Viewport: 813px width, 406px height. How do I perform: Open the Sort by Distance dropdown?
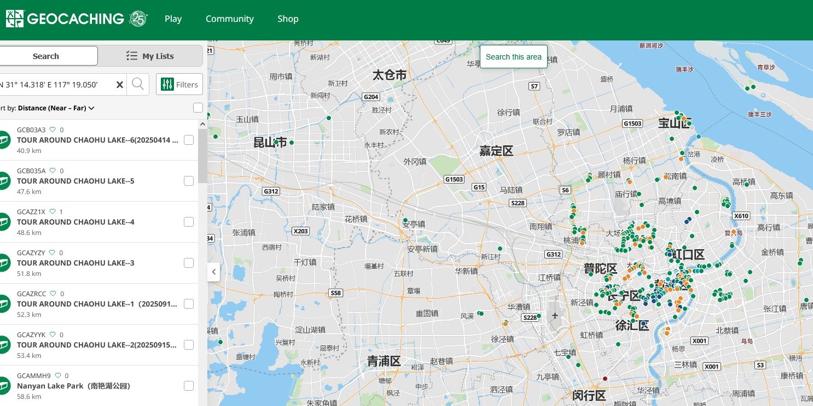click(52, 108)
